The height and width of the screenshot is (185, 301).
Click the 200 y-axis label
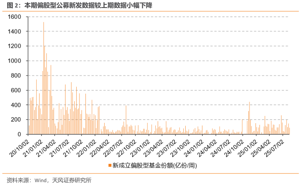pos(16,120)
